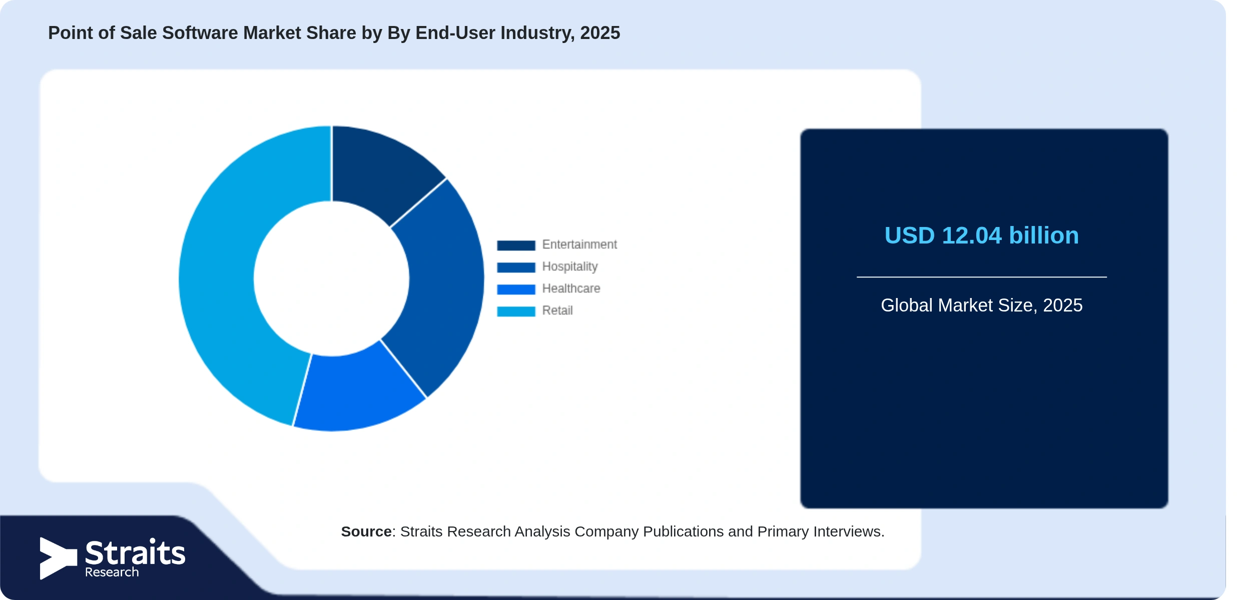
Task: Click the Global Market Size, 2025 caption
Action: click(981, 305)
